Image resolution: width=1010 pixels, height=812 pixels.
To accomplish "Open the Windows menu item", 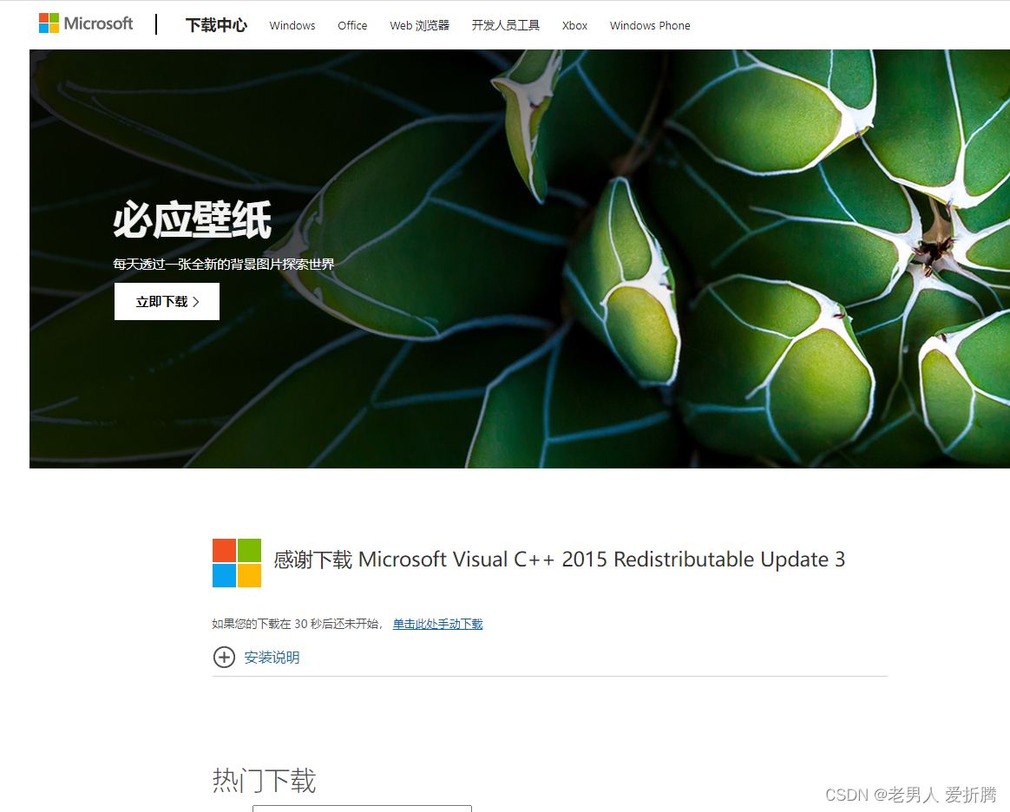I will (292, 26).
